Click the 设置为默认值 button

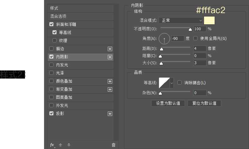coord(168,103)
